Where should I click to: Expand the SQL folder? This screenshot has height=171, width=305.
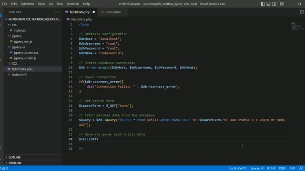[10, 63]
